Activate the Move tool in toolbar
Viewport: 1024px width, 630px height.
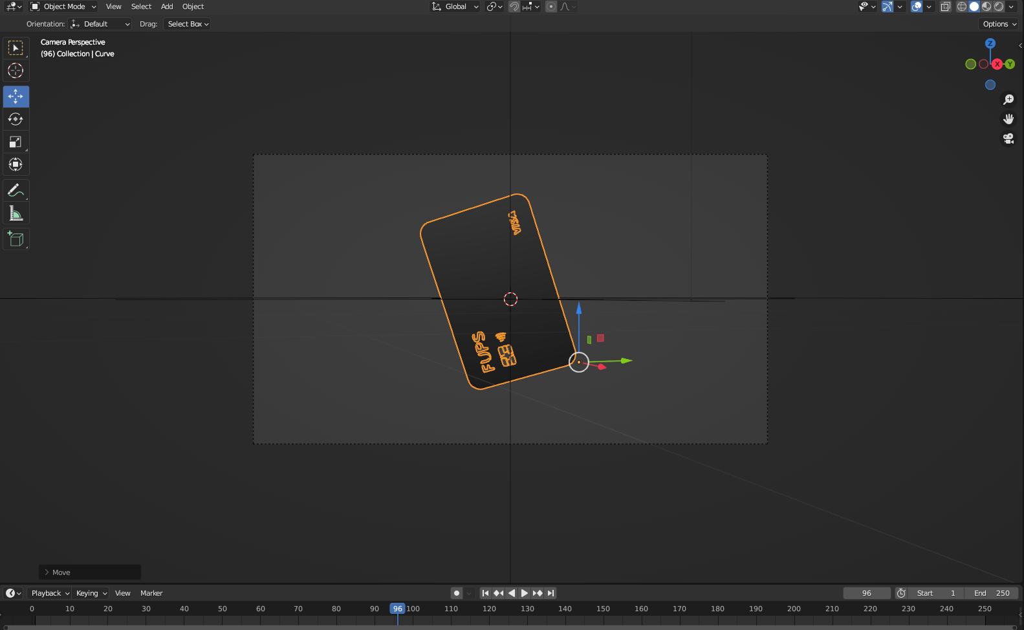click(x=16, y=96)
